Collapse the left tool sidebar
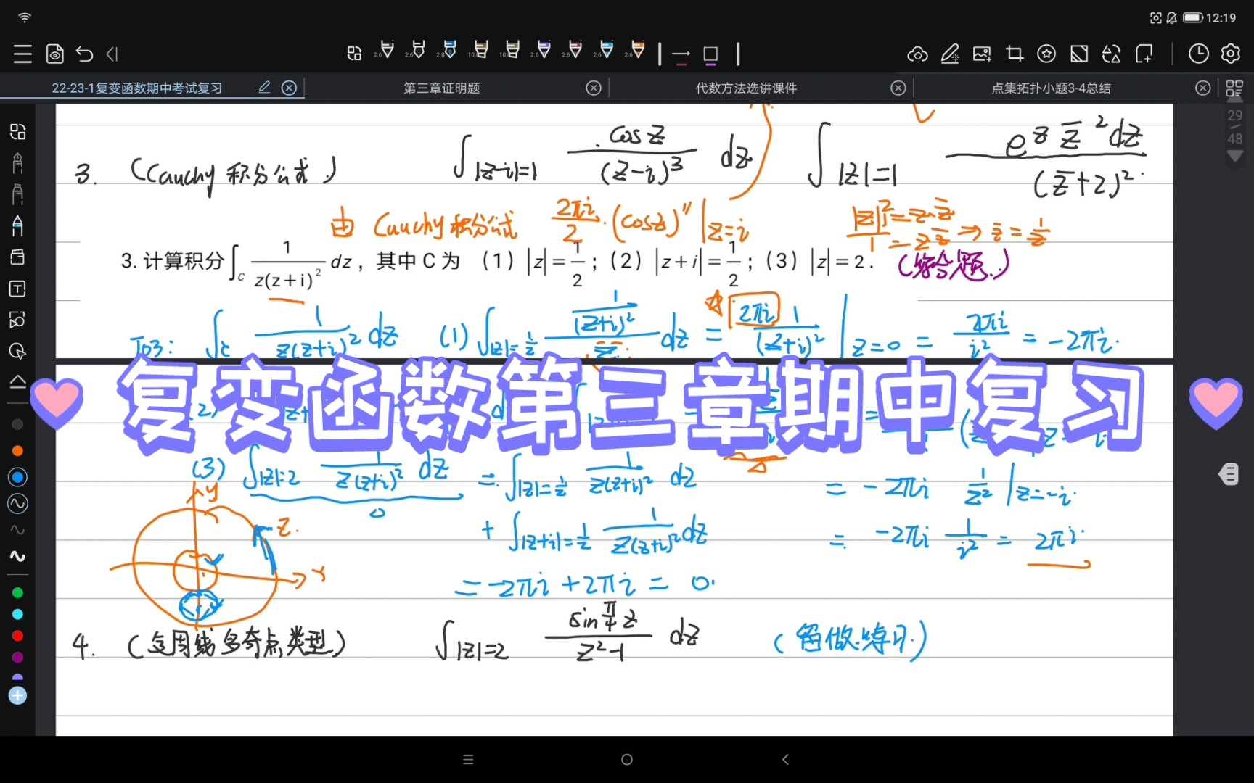Screen dimensions: 1254x783 (17, 382)
